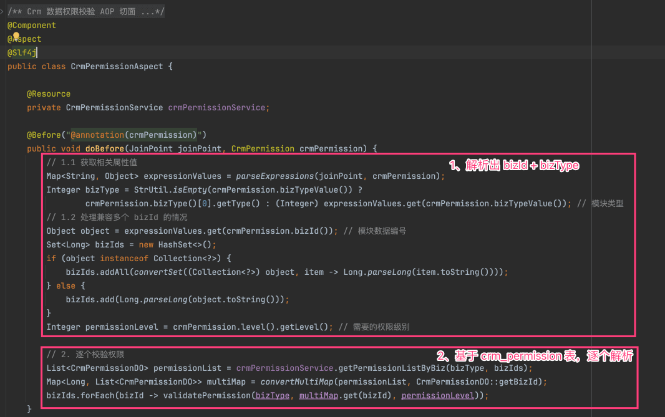Image resolution: width=665 pixels, height=417 pixels.
Task: Click the @Before annotation
Action: click(x=41, y=135)
